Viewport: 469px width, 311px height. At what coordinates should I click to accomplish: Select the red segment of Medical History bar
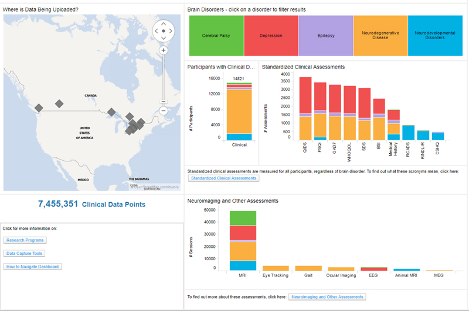coord(393,115)
